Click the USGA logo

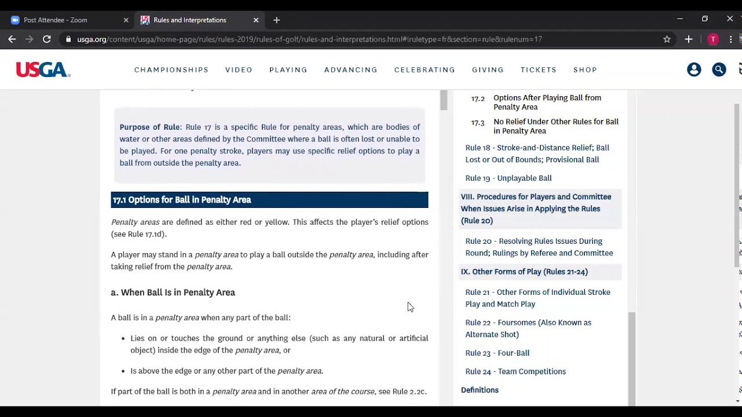(x=43, y=69)
